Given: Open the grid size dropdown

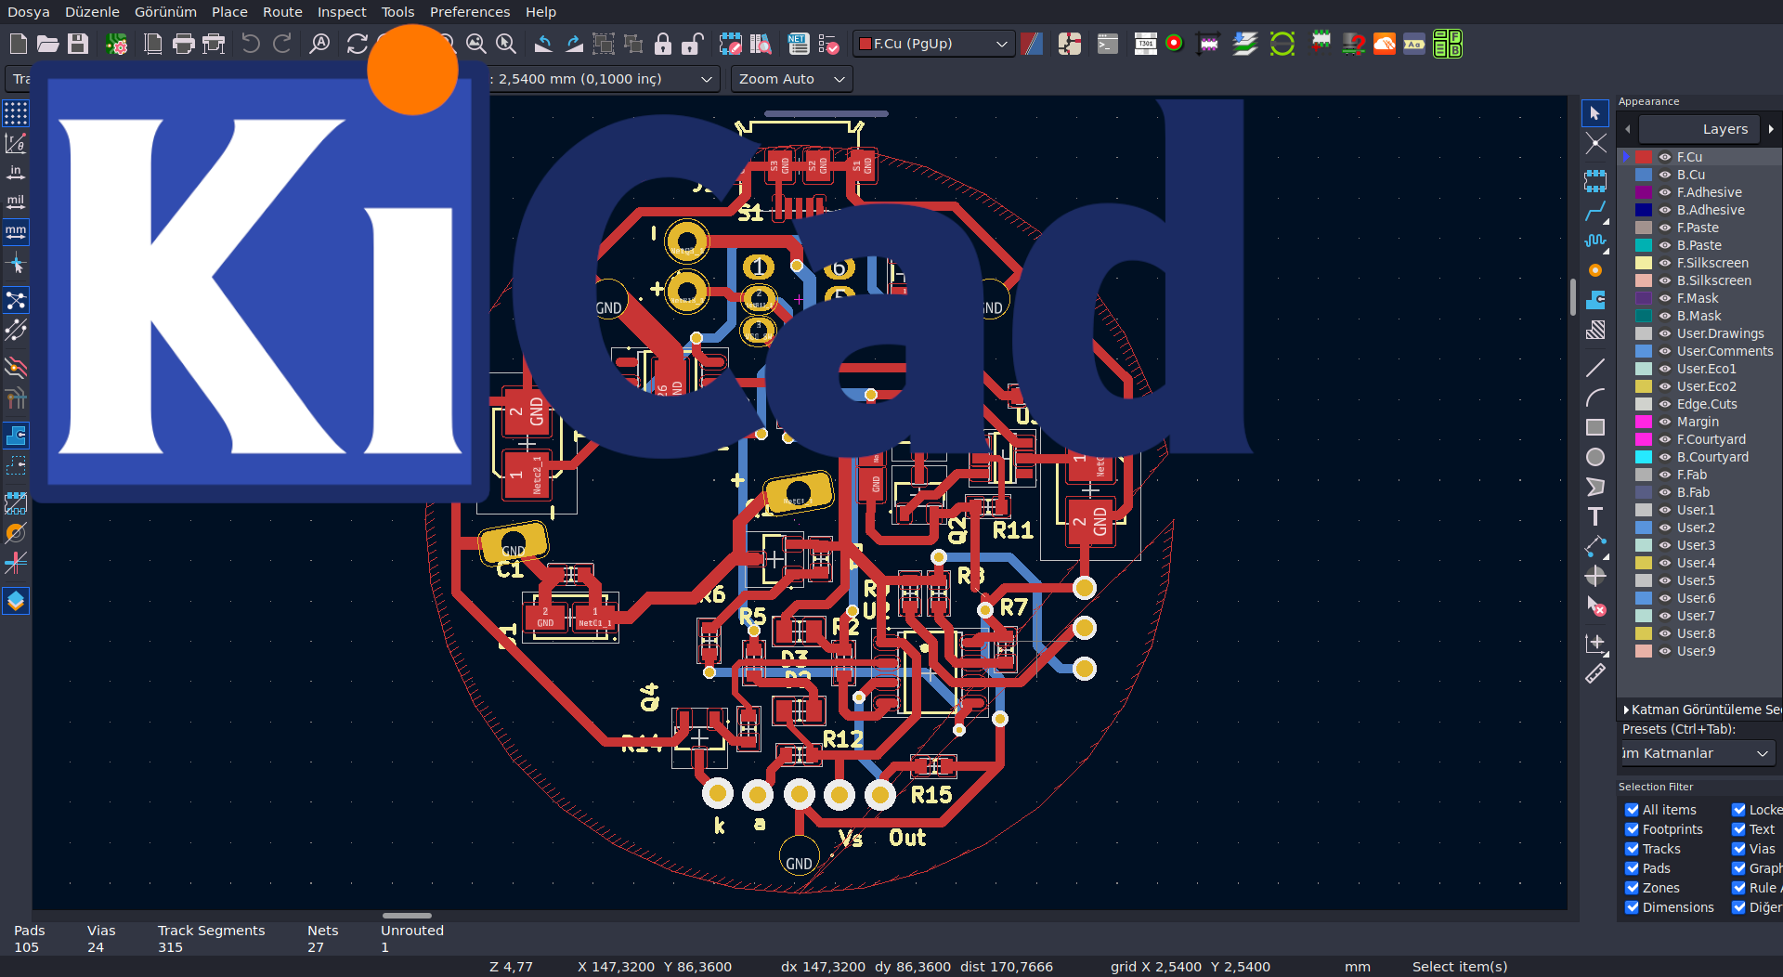Looking at the screenshot, I should pos(604,79).
